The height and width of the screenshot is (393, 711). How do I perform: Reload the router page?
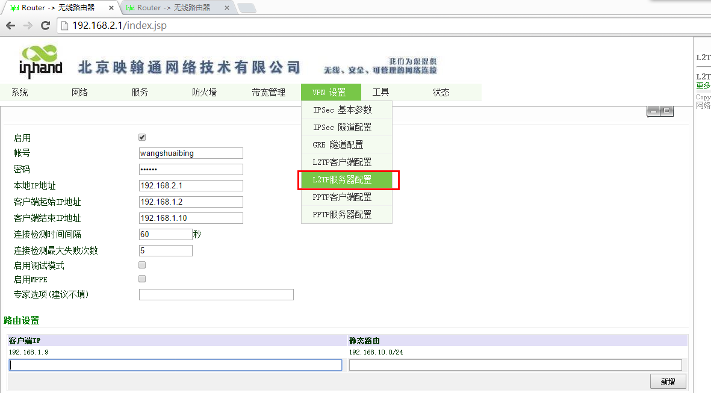(x=45, y=25)
